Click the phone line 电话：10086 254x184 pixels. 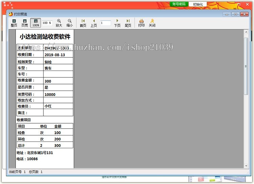tap(27, 159)
